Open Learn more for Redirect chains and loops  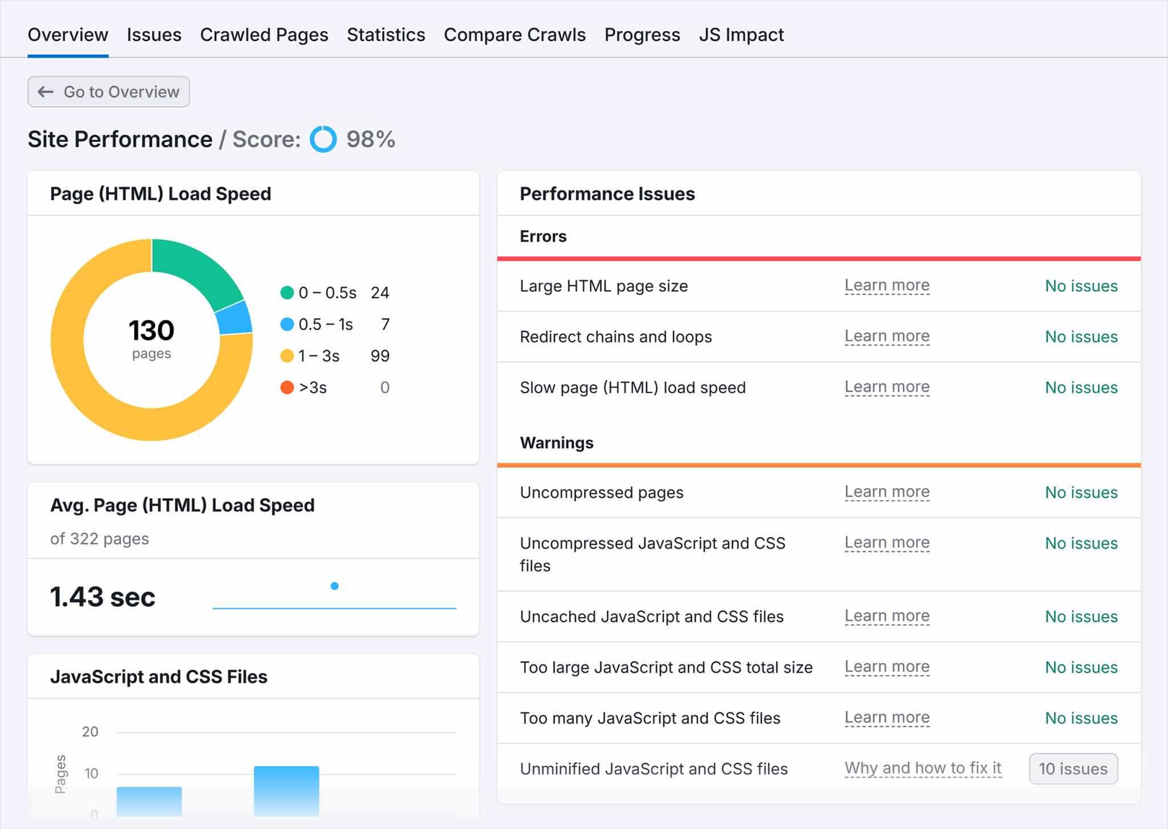click(x=887, y=336)
